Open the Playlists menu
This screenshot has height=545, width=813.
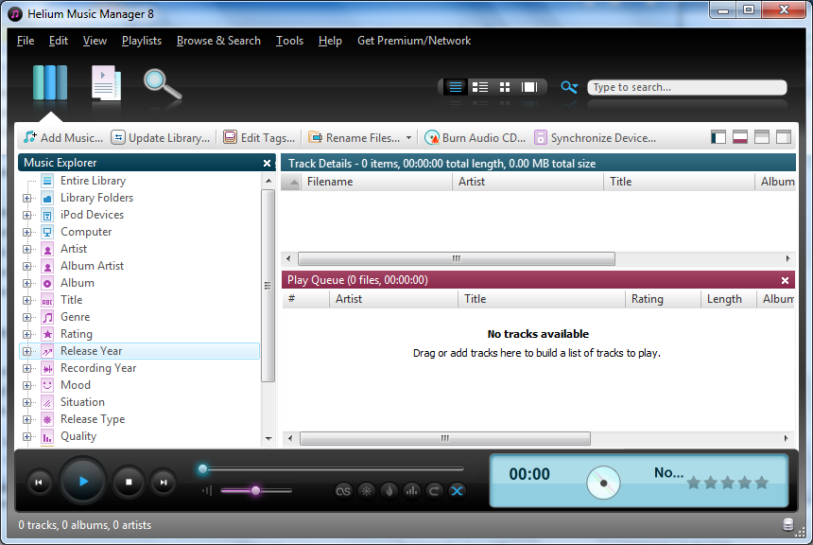click(x=142, y=41)
